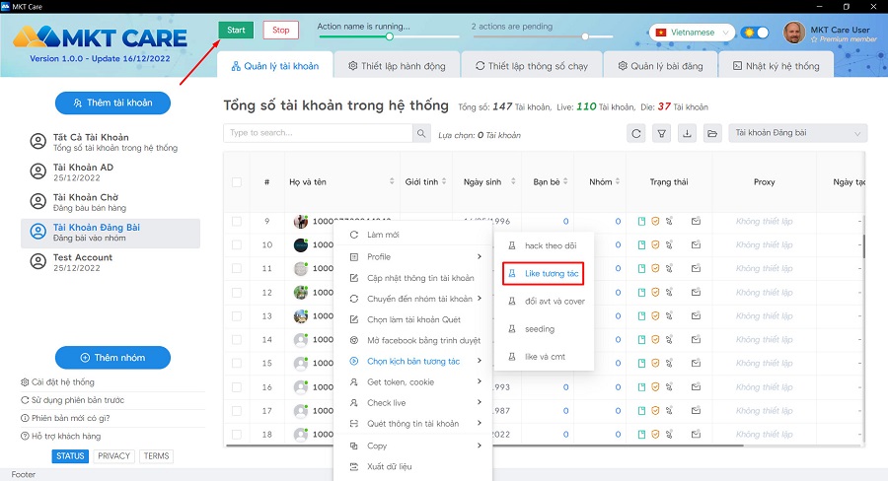Viewport: 888px width, 481px height.
Task: Check the checkbox for row 16
Action: tap(236, 387)
